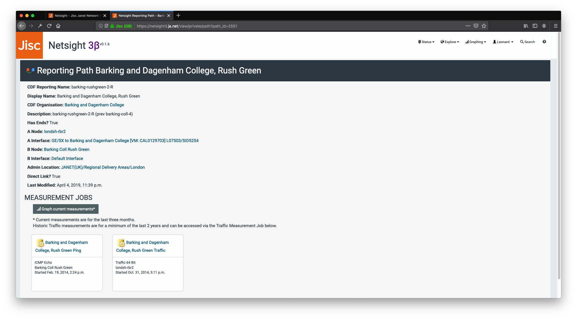The height and width of the screenshot is (319, 577).
Task: Click the Jisc orange logo
Action: (x=29, y=45)
